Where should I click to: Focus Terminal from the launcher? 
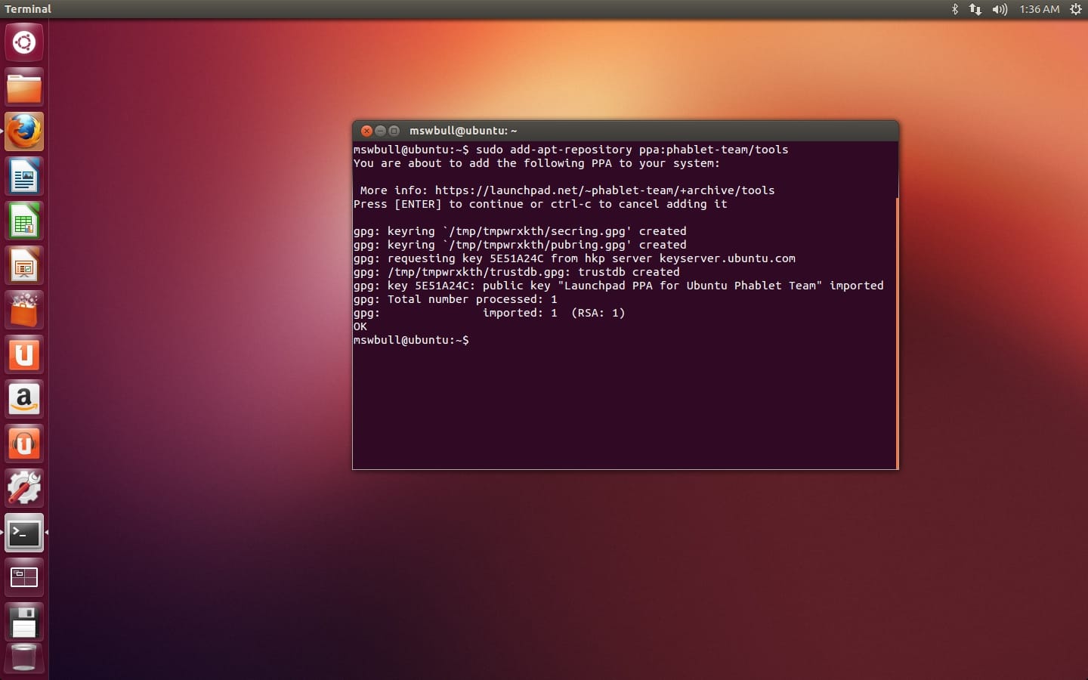click(x=24, y=533)
